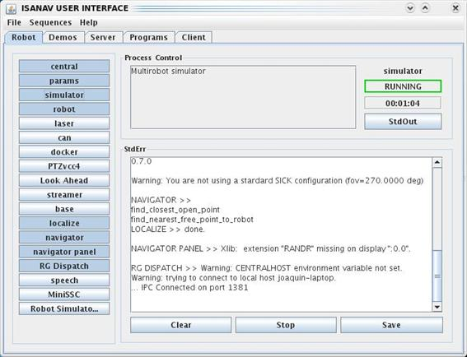Click the Java application icon in title bar
This screenshot has width=467, height=357.
(12, 8)
